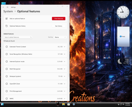Open the Start menu button
This screenshot has width=132, height=107.
point(2,104)
